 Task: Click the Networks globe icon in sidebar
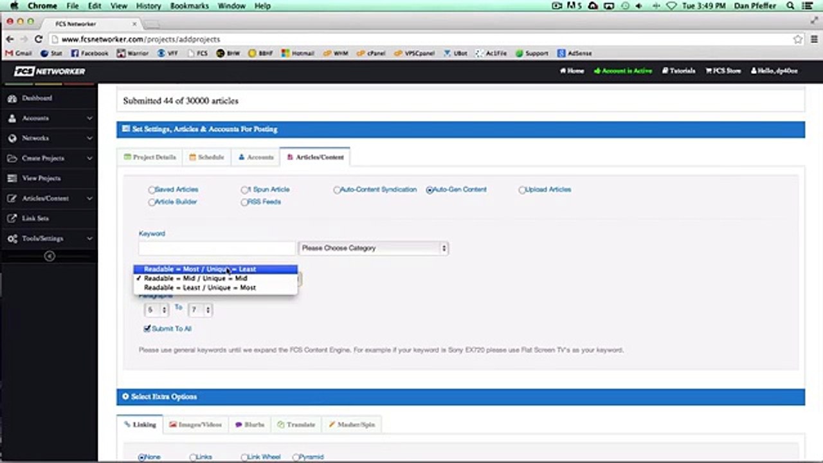tap(12, 138)
